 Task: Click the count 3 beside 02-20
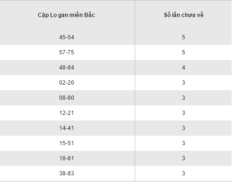183,83
